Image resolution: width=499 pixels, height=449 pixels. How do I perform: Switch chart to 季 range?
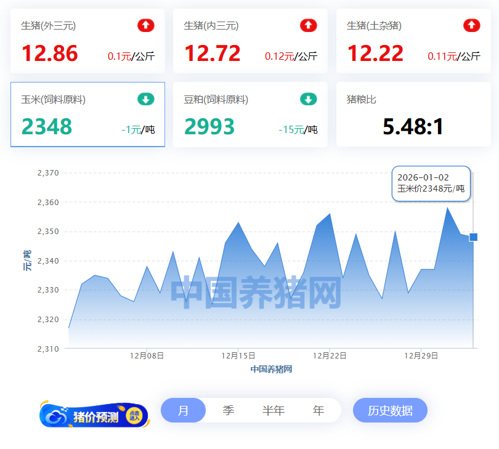tap(229, 410)
